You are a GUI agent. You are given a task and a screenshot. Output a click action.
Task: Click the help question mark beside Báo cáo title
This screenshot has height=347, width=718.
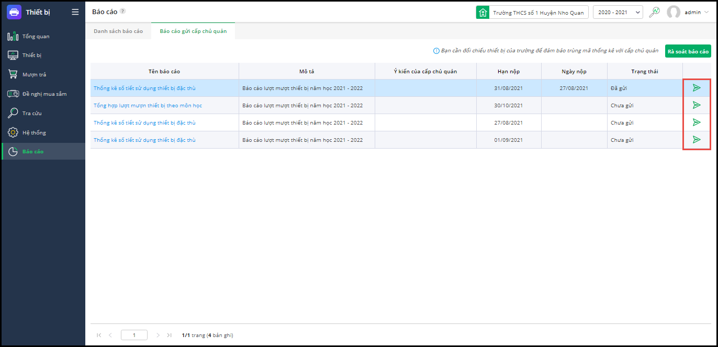122,11
